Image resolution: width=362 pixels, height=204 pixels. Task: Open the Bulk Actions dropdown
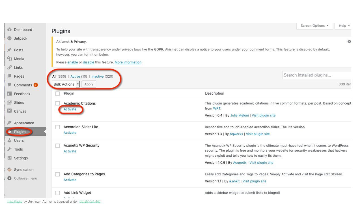[66, 84]
